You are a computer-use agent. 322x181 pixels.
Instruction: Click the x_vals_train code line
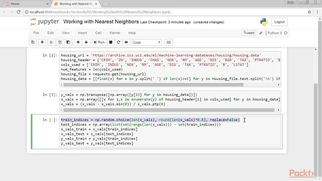point(99,129)
